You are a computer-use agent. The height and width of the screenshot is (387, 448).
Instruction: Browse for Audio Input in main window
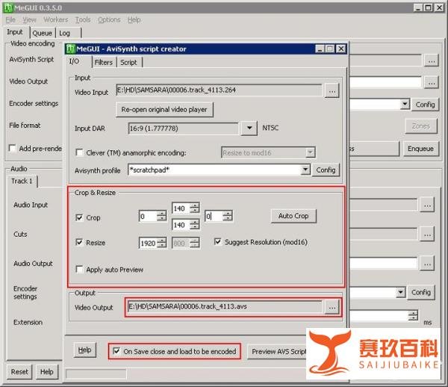click(427, 205)
